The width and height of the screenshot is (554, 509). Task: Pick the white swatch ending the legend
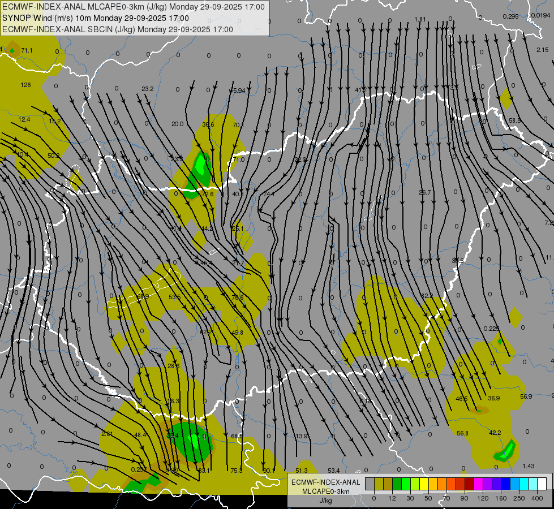[x=542, y=484]
